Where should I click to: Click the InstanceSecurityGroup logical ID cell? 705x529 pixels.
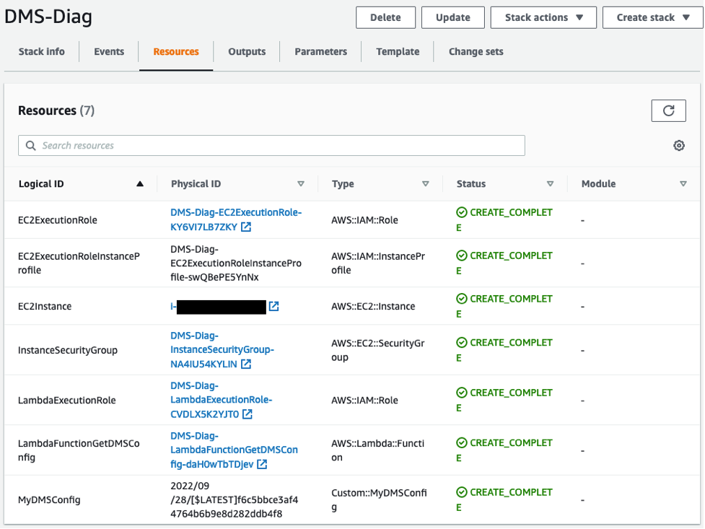click(67, 350)
